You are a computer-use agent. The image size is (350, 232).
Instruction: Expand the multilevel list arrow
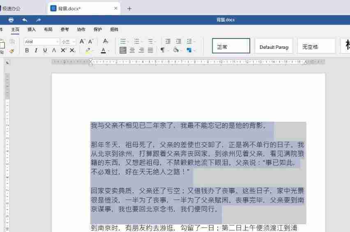click(155, 42)
